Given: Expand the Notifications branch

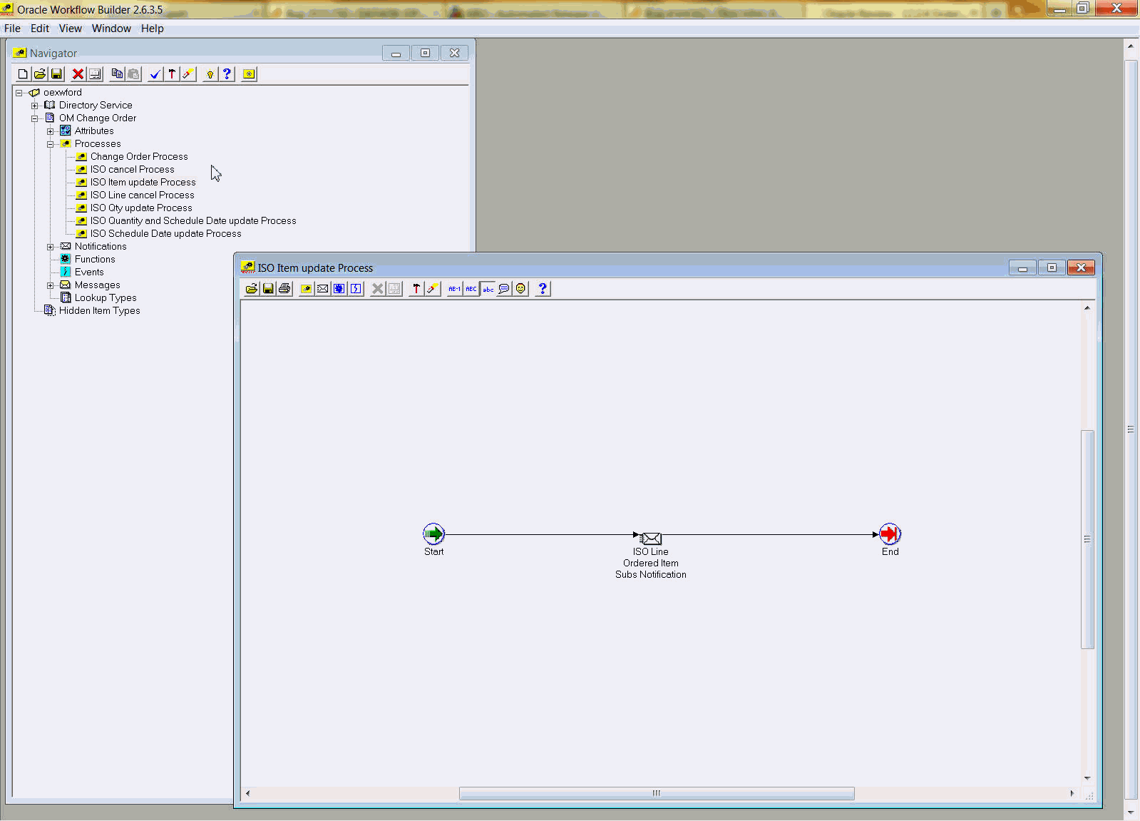Looking at the screenshot, I should (50, 247).
